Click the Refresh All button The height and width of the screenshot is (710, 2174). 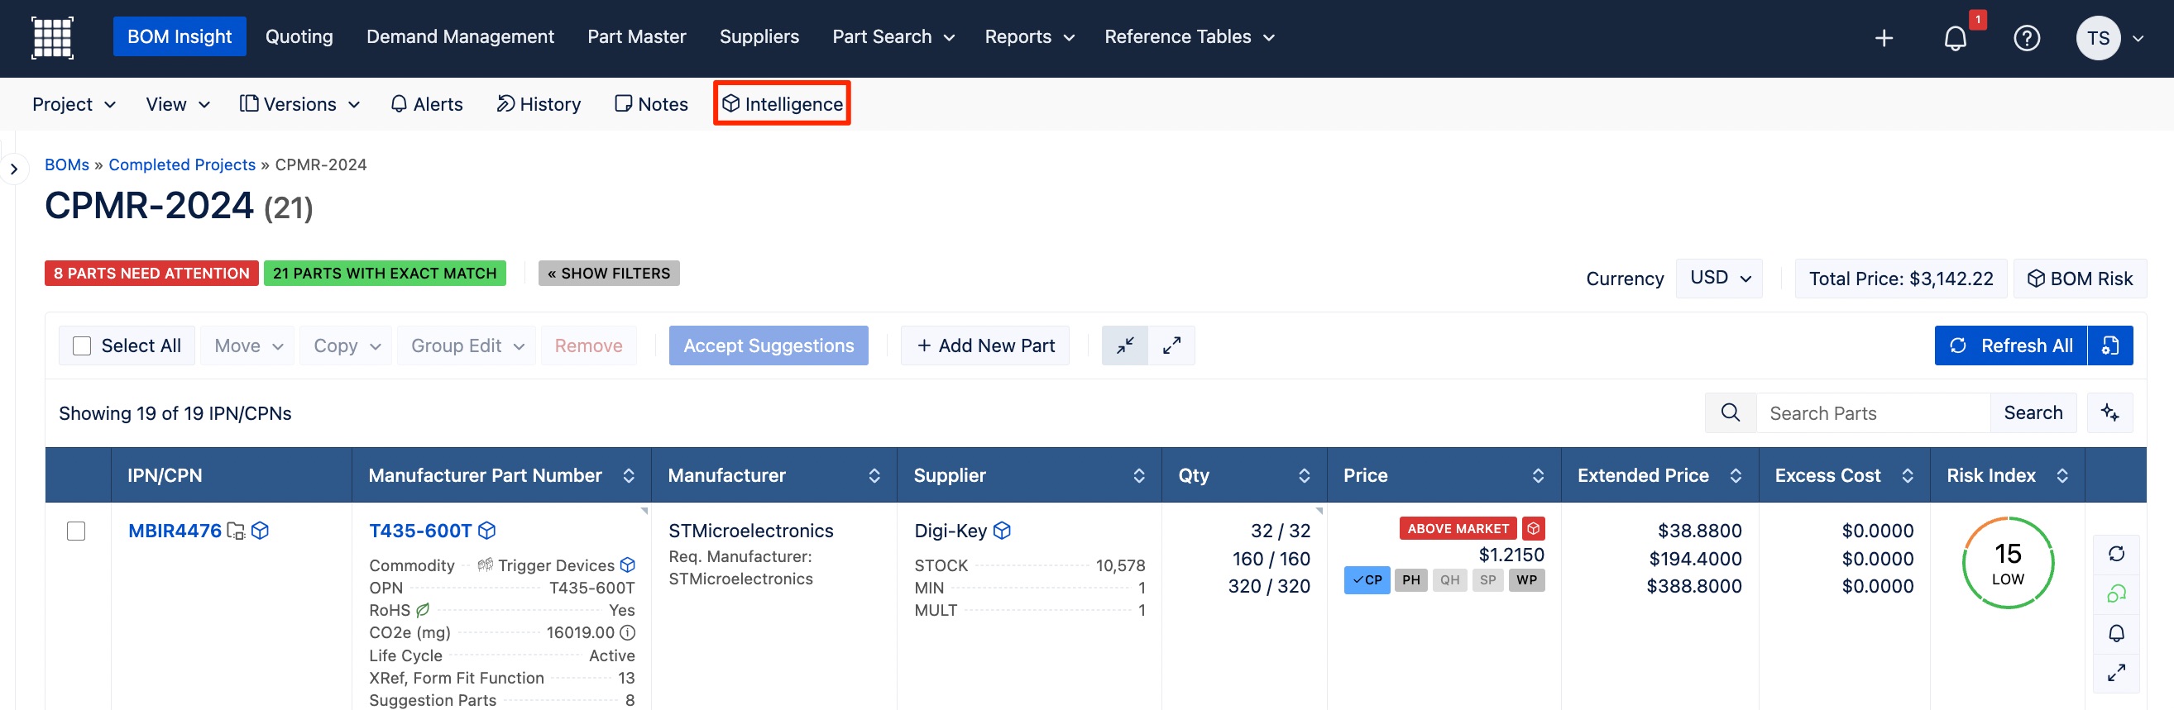pos(2010,345)
